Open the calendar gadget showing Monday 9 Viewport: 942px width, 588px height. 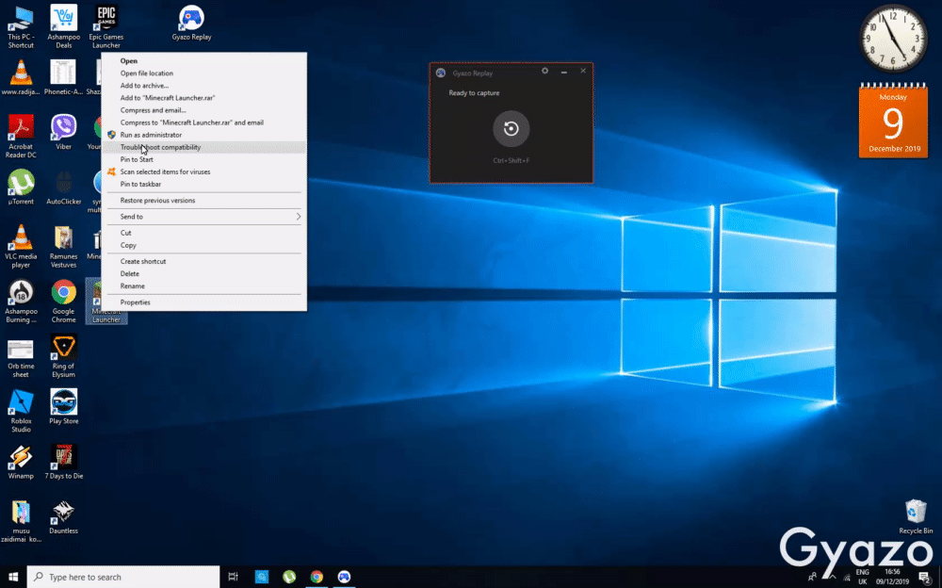click(x=893, y=121)
